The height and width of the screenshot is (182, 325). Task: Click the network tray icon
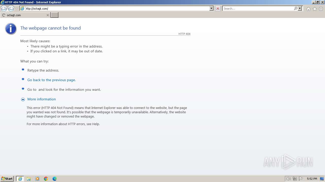pos(295,179)
